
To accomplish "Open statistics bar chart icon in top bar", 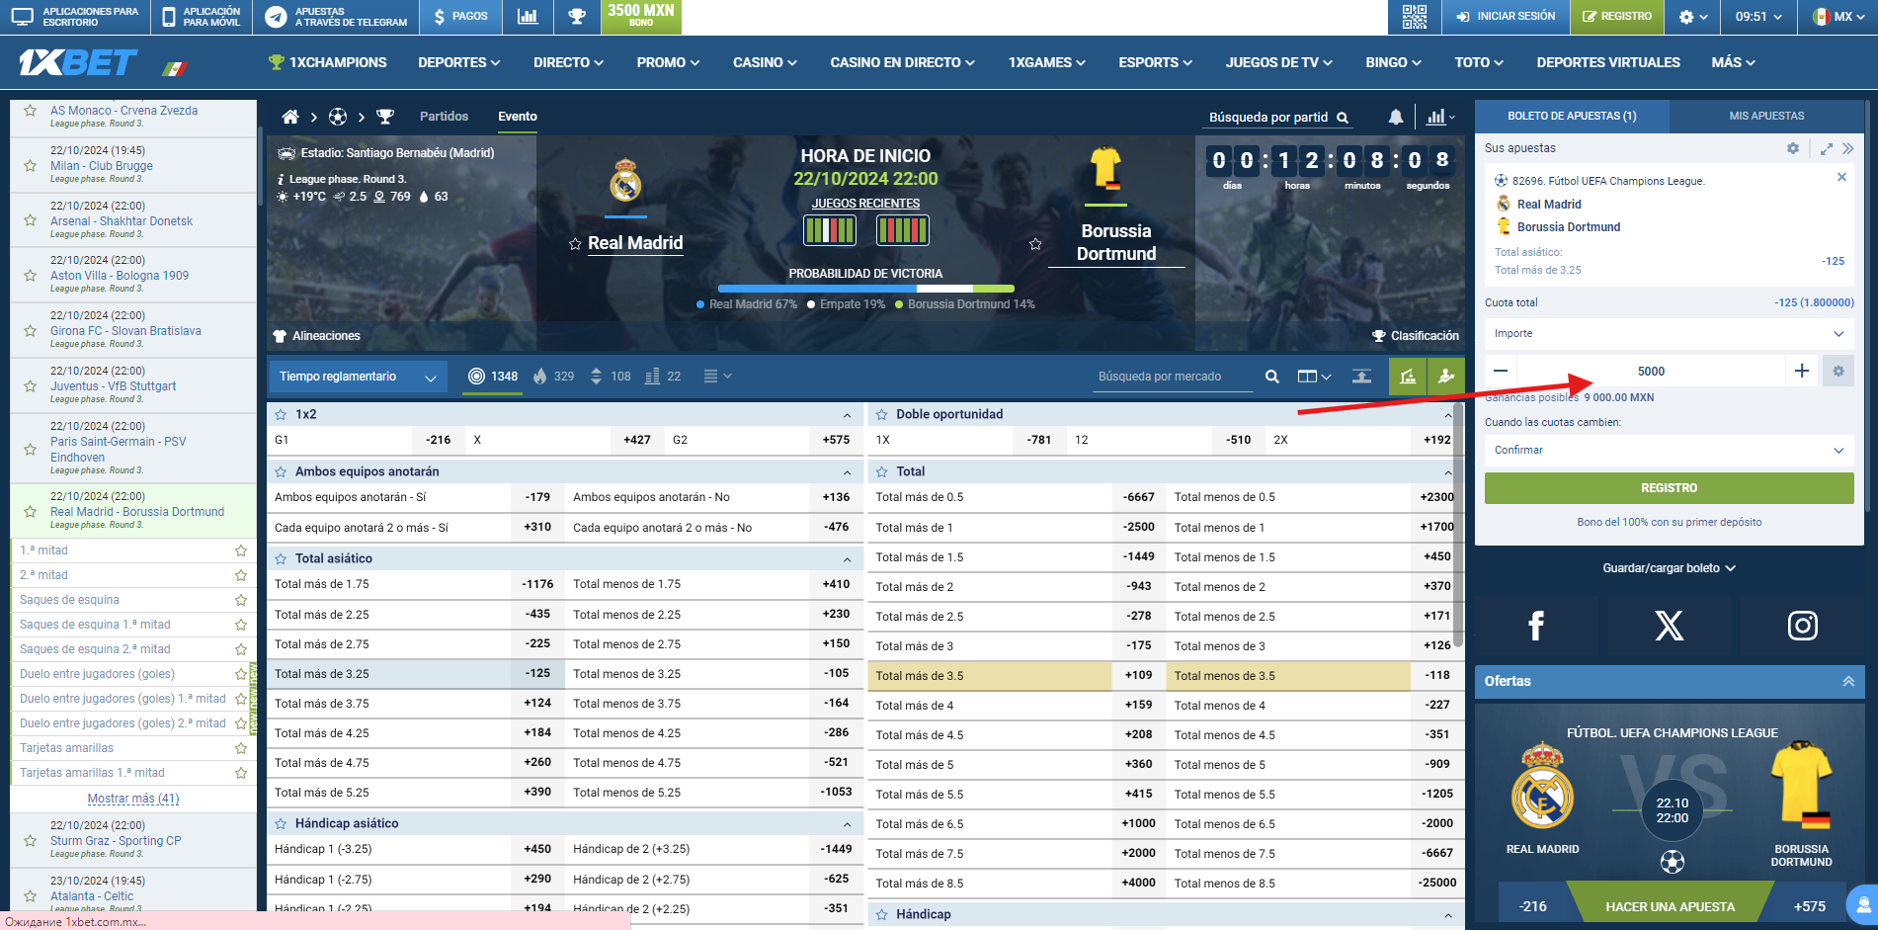I will [x=528, y=17].
